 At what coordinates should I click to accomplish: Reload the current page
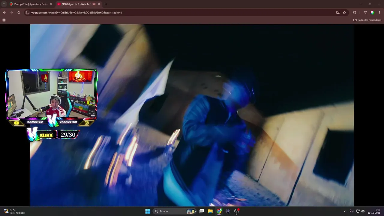(19, 13)
